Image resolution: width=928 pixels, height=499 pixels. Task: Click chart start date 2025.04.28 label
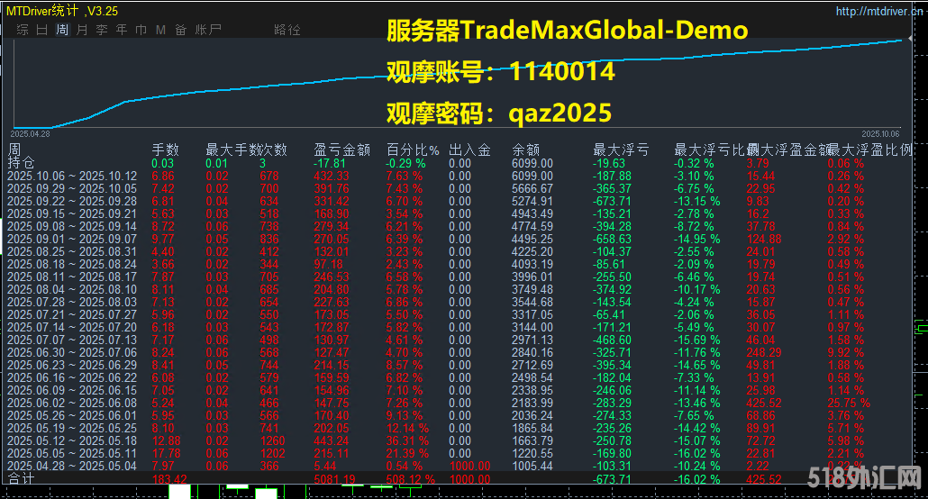pyautogui.click(x=31, y=134)
